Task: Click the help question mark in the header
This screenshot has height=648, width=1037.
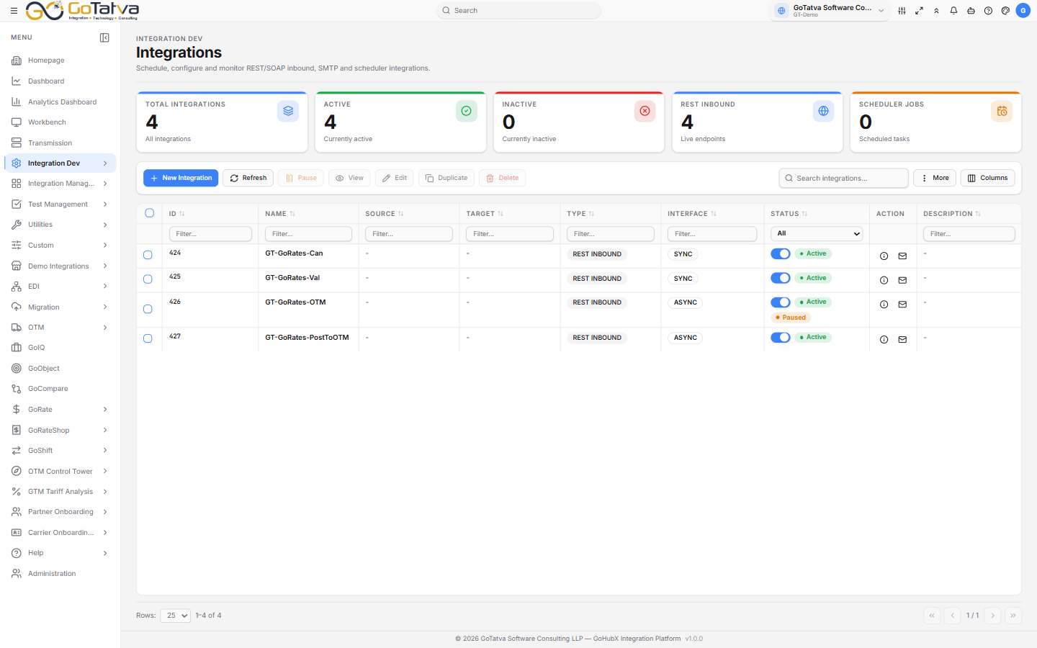Action: point(988,11)
